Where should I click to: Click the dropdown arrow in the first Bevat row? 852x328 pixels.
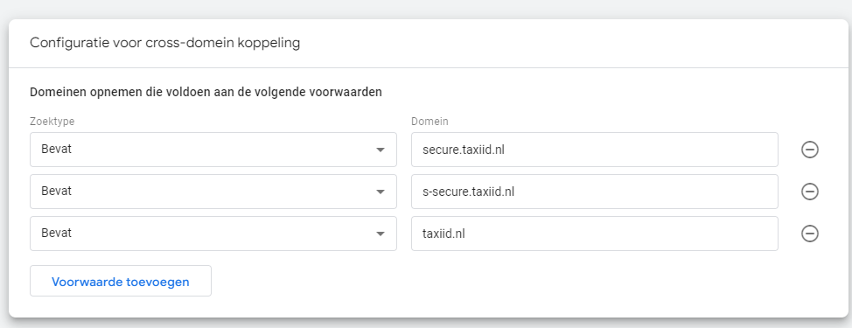(x=381, y=150)
